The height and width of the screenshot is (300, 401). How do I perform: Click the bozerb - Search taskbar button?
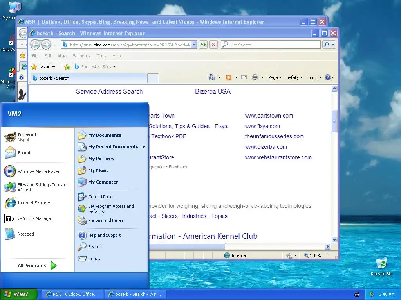coord(135,294)
